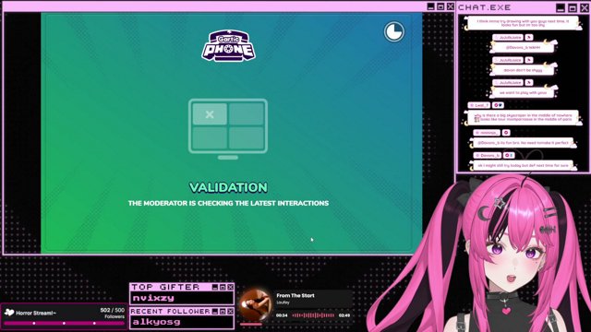Close the CHAT.EXE window
The image size is (591, 332).
[584, 7]
